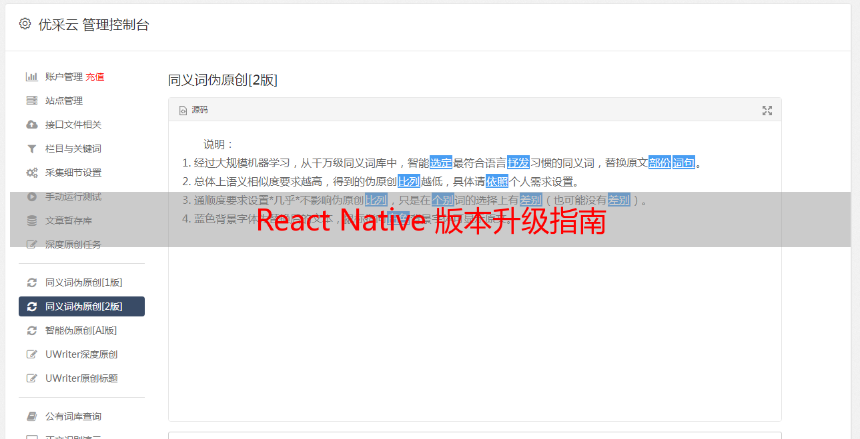Click the cloud upload icon for 接口文件相关

pyautogui.click(x=31, y=125)
